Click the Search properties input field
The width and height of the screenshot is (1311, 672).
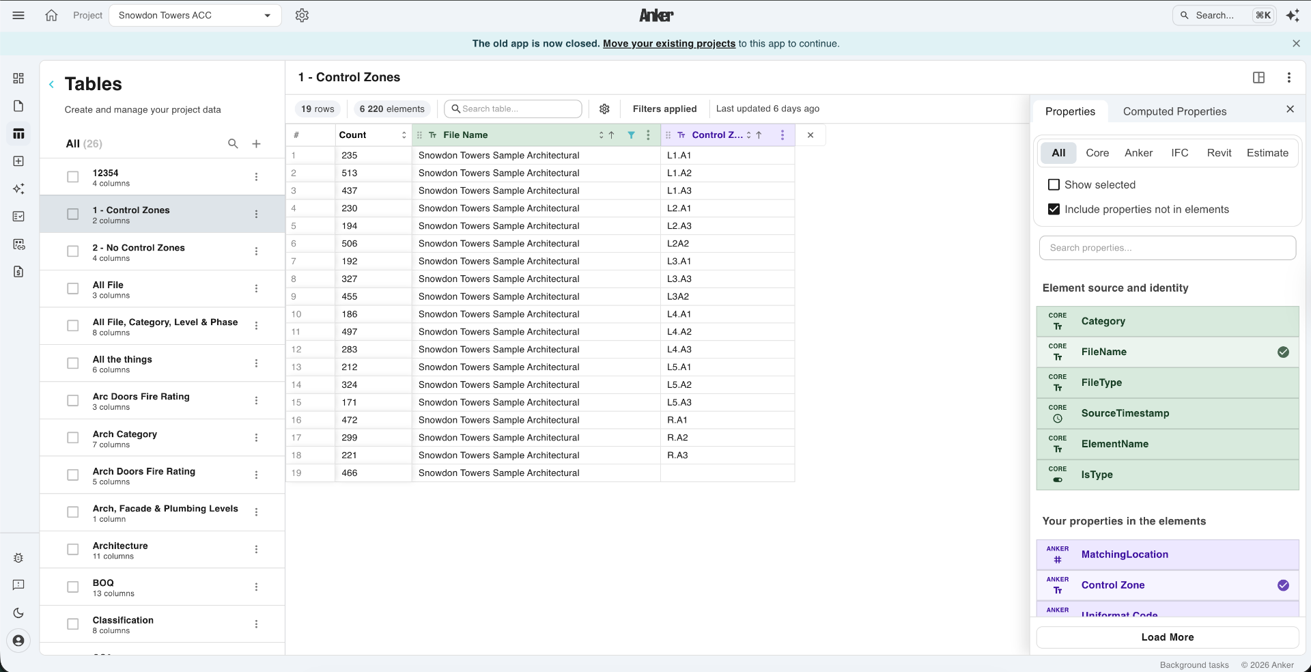(1167, 248)
